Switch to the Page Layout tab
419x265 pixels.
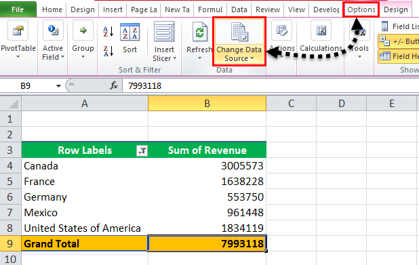(144, 9)
